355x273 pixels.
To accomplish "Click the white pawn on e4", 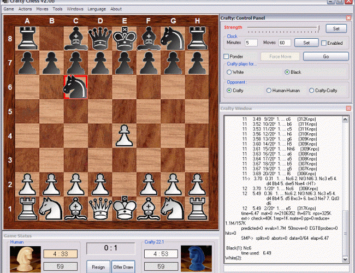I will click(124, 135).
